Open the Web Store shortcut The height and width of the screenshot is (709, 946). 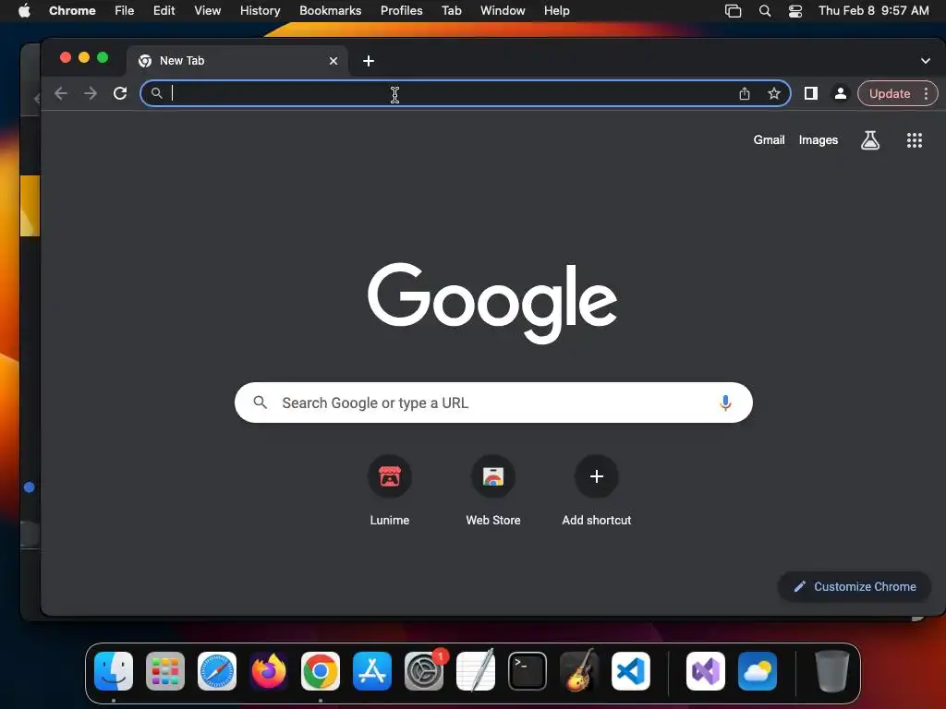(x=493, y=491)
